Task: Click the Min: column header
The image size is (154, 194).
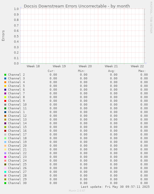Action: pyautogui.click(x=81, y=71)
